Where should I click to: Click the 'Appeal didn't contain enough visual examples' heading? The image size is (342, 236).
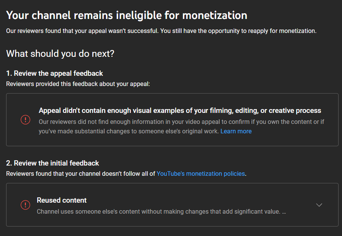tap(180, 111)
